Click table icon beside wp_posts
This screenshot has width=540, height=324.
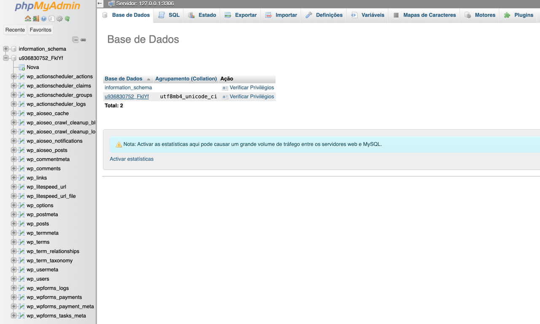click(22, 224)
